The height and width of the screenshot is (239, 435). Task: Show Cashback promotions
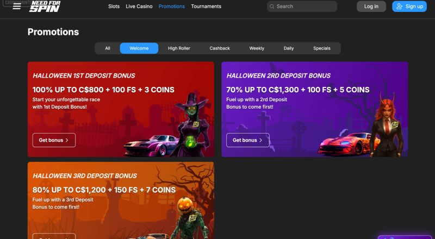[220, 48]
